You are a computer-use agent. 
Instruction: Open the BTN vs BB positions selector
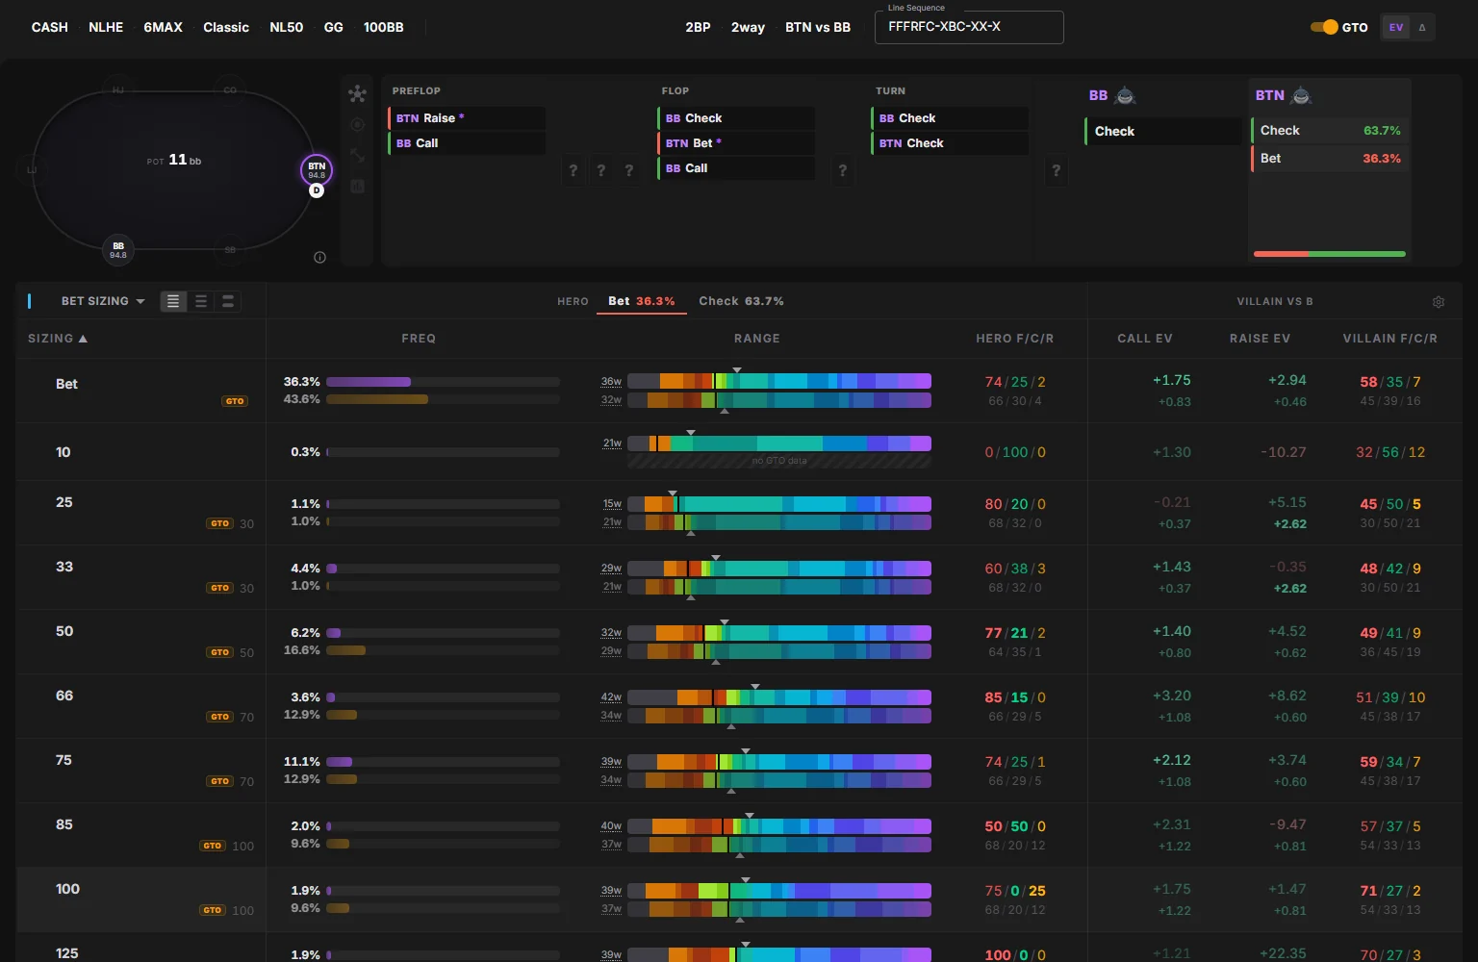pyautogui.click(x=818, y=27)
